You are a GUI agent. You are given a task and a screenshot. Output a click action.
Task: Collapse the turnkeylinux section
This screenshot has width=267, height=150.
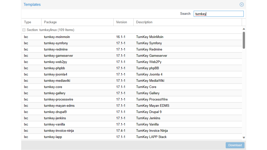coord(24,30)
